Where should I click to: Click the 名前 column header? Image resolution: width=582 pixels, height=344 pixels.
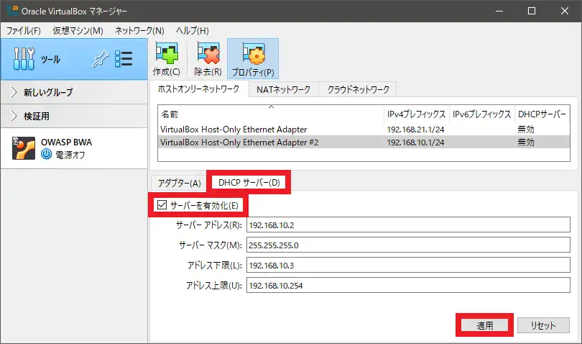(x=271, y=114)
